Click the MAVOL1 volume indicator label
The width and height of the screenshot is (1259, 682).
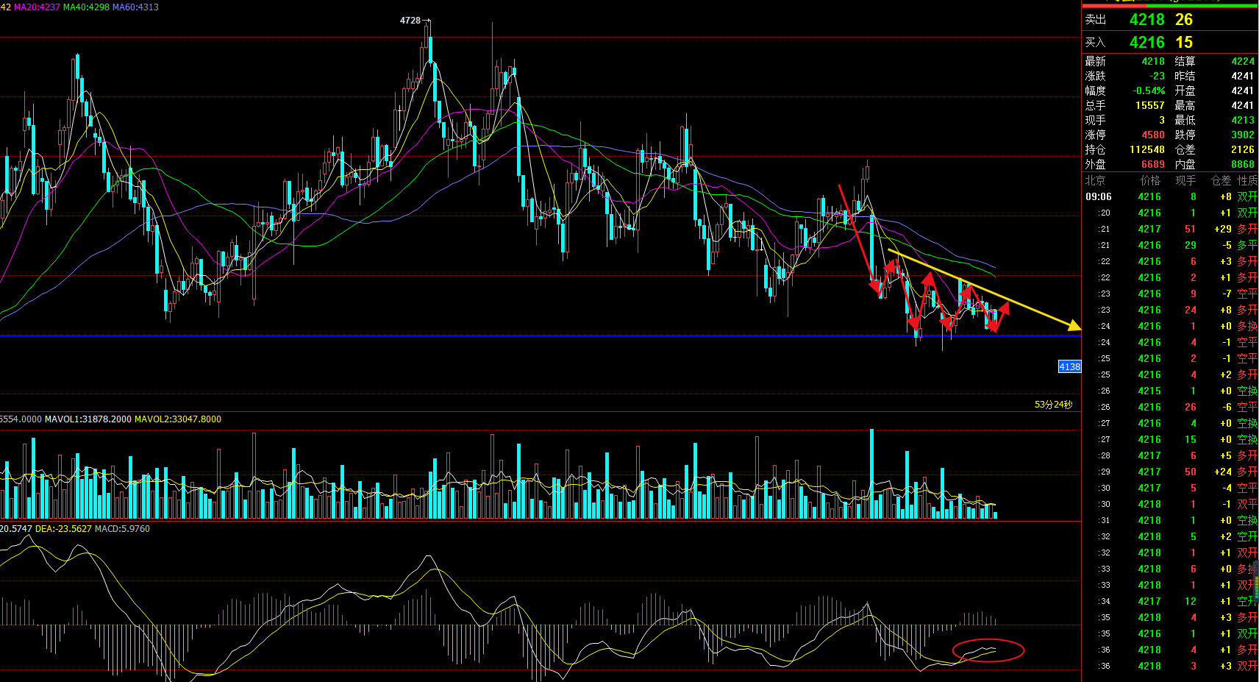88,419
